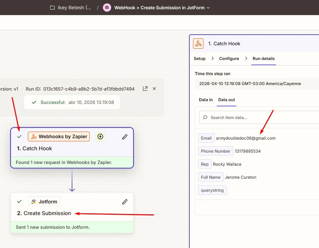Expand the Zap title dropdown chevron
This screenshot has width=319, height=248.
208,8
